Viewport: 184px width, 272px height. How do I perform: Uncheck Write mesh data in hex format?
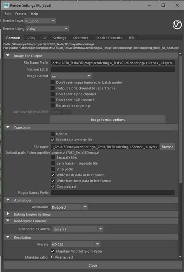point(53,175)
